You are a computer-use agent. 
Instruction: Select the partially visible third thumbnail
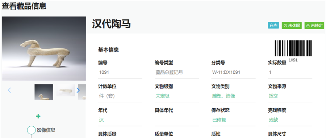pos(82,92)
